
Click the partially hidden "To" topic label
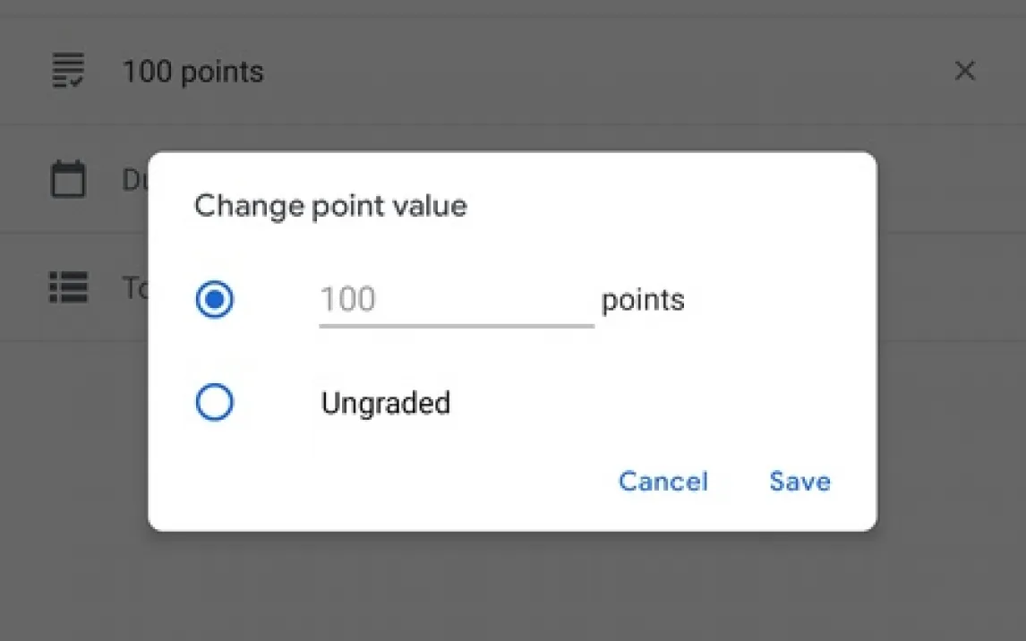[x=134, y=288]
